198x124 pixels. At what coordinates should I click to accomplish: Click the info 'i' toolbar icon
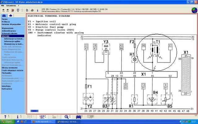point(37,10)
